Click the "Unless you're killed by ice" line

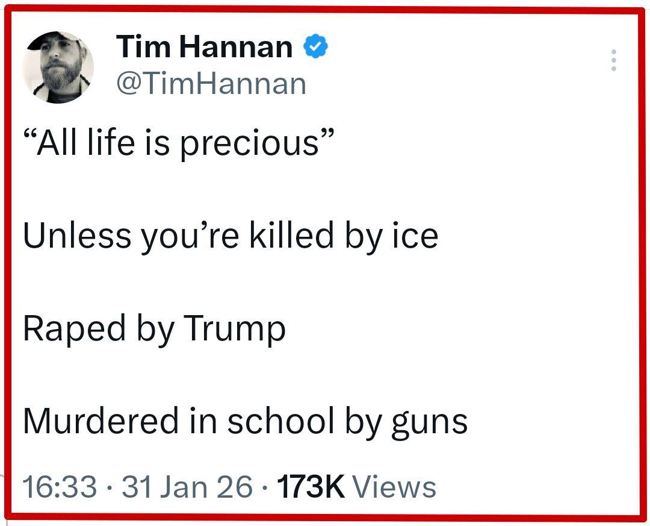(x=231, y=235)
